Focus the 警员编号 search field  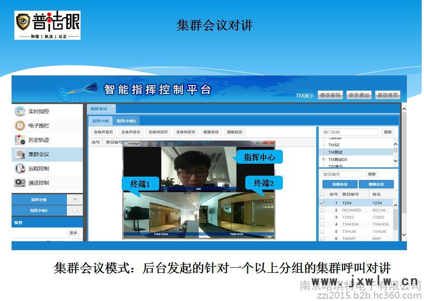[x=342, y=174]
